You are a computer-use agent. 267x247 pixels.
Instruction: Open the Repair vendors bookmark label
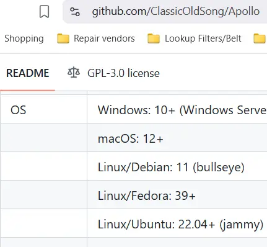pos(104,38)
